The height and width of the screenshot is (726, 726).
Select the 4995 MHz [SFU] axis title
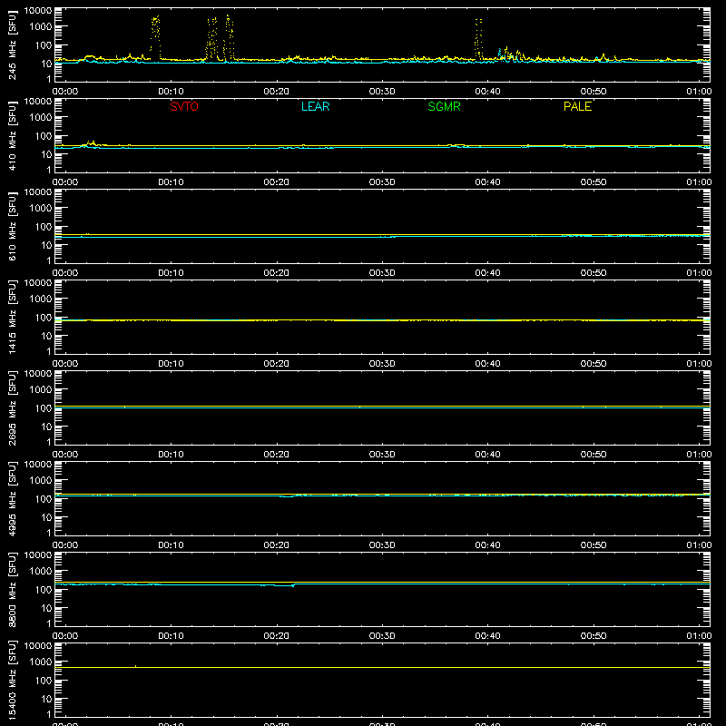click(x=12, y=498)
